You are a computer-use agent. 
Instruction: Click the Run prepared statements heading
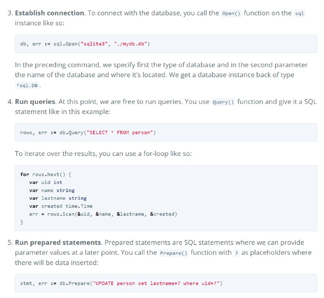(x=58, y=243)
